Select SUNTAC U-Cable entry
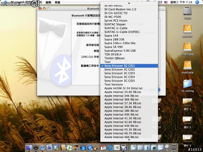The height and width of the screenshot is (152, 203). pos(129,28)
